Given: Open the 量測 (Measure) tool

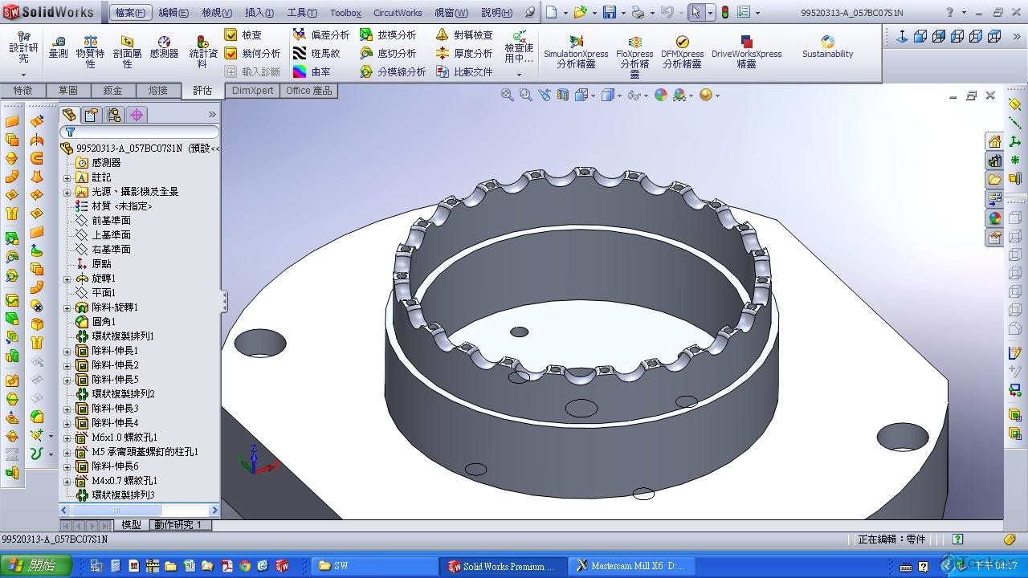Looking at the screenshot, I should pos(58,47).
